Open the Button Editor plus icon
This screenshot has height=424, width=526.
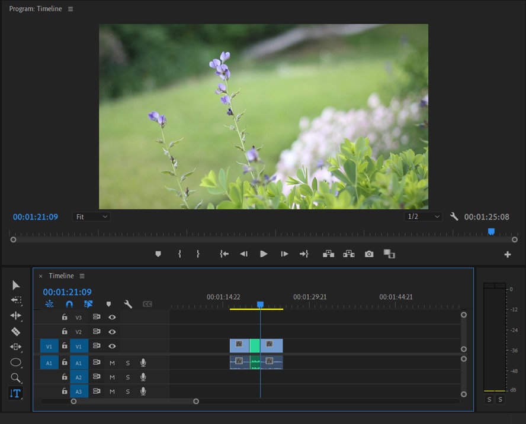508,254
